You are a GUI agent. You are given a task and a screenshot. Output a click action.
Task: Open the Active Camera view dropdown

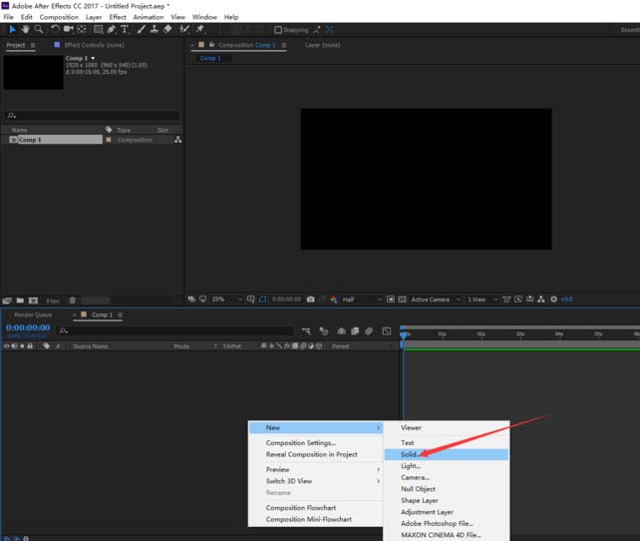(x=434, y=299)
